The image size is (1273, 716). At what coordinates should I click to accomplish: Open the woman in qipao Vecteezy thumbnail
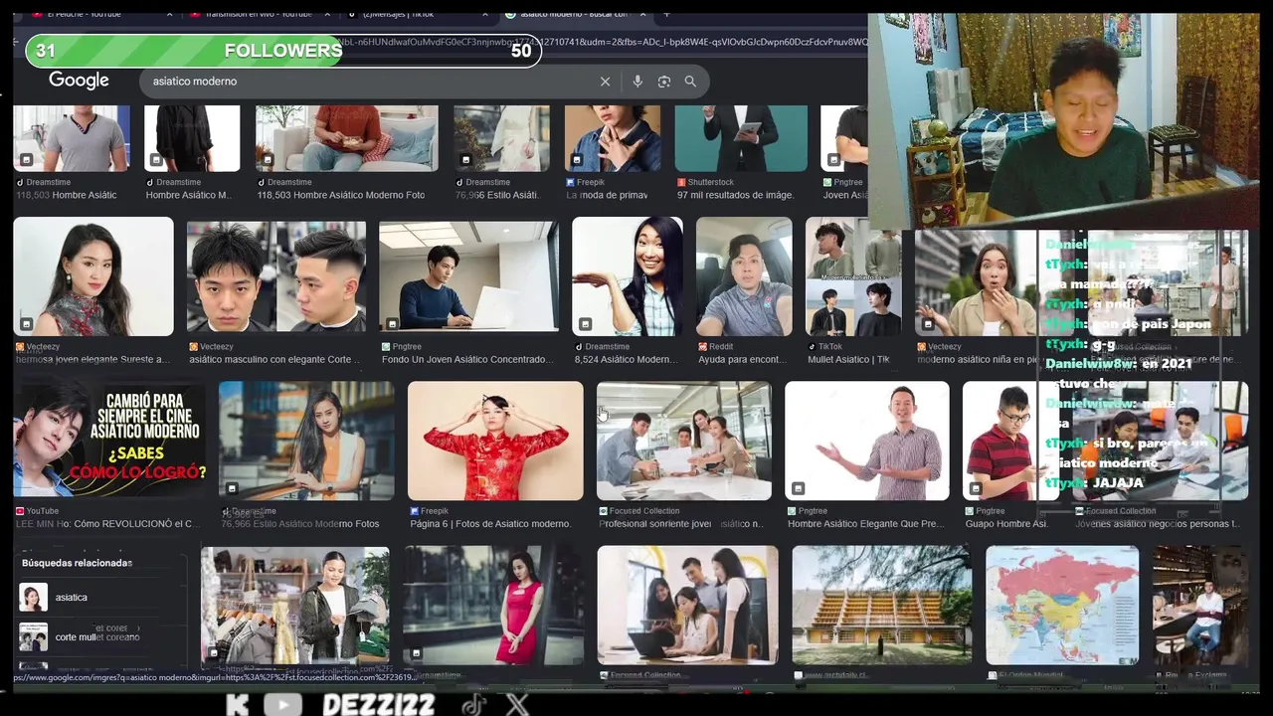point(93,276)
